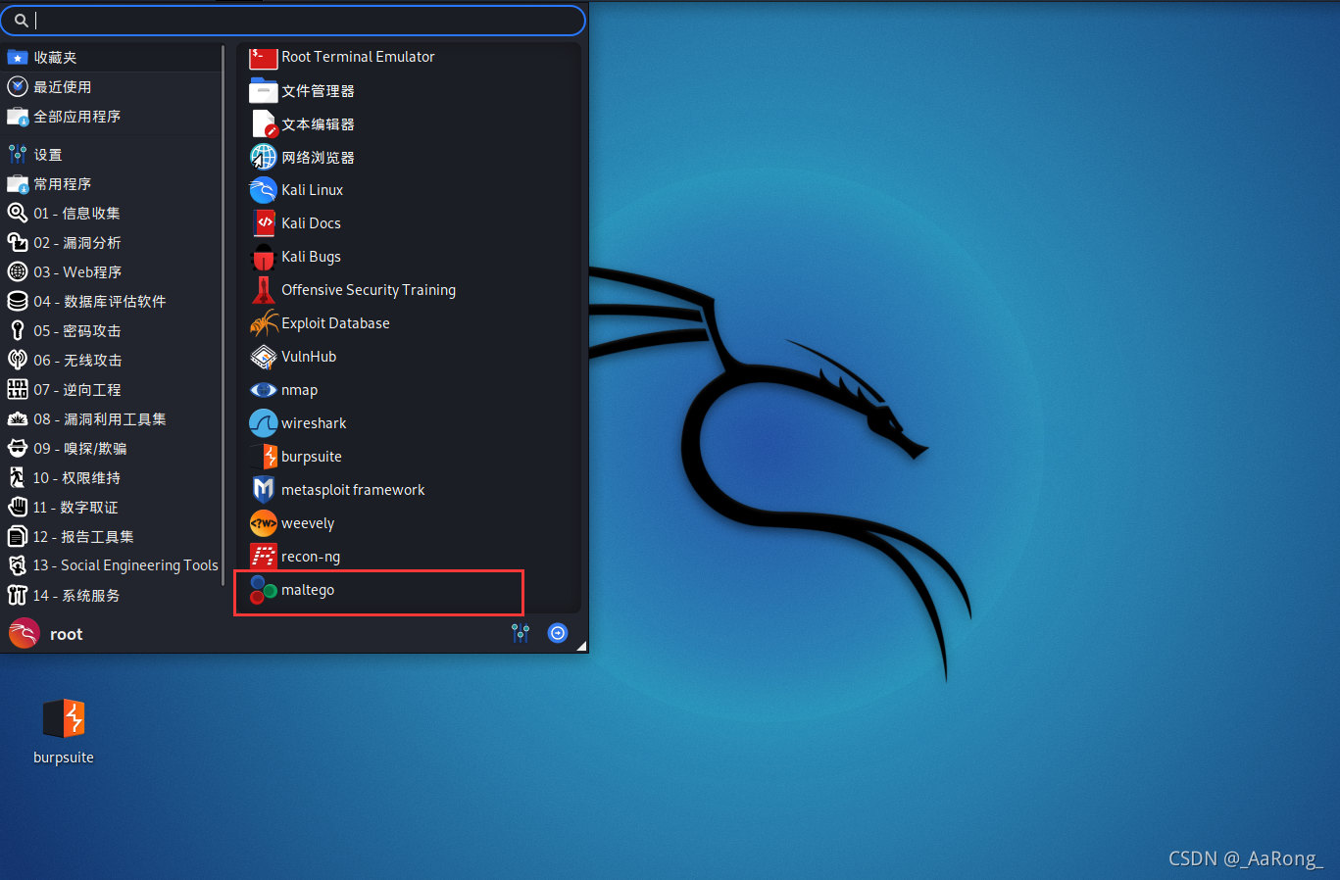Click the menu resize grip corner
Screen dimensions: 1340x880
point(581,646)
